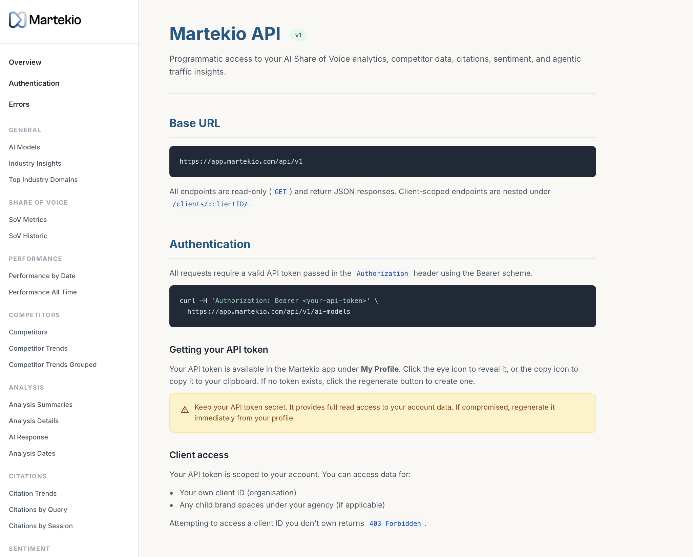Open Competitor Trends Grouped page
This screenshot has height=557, width=693.
coord(52,365)
